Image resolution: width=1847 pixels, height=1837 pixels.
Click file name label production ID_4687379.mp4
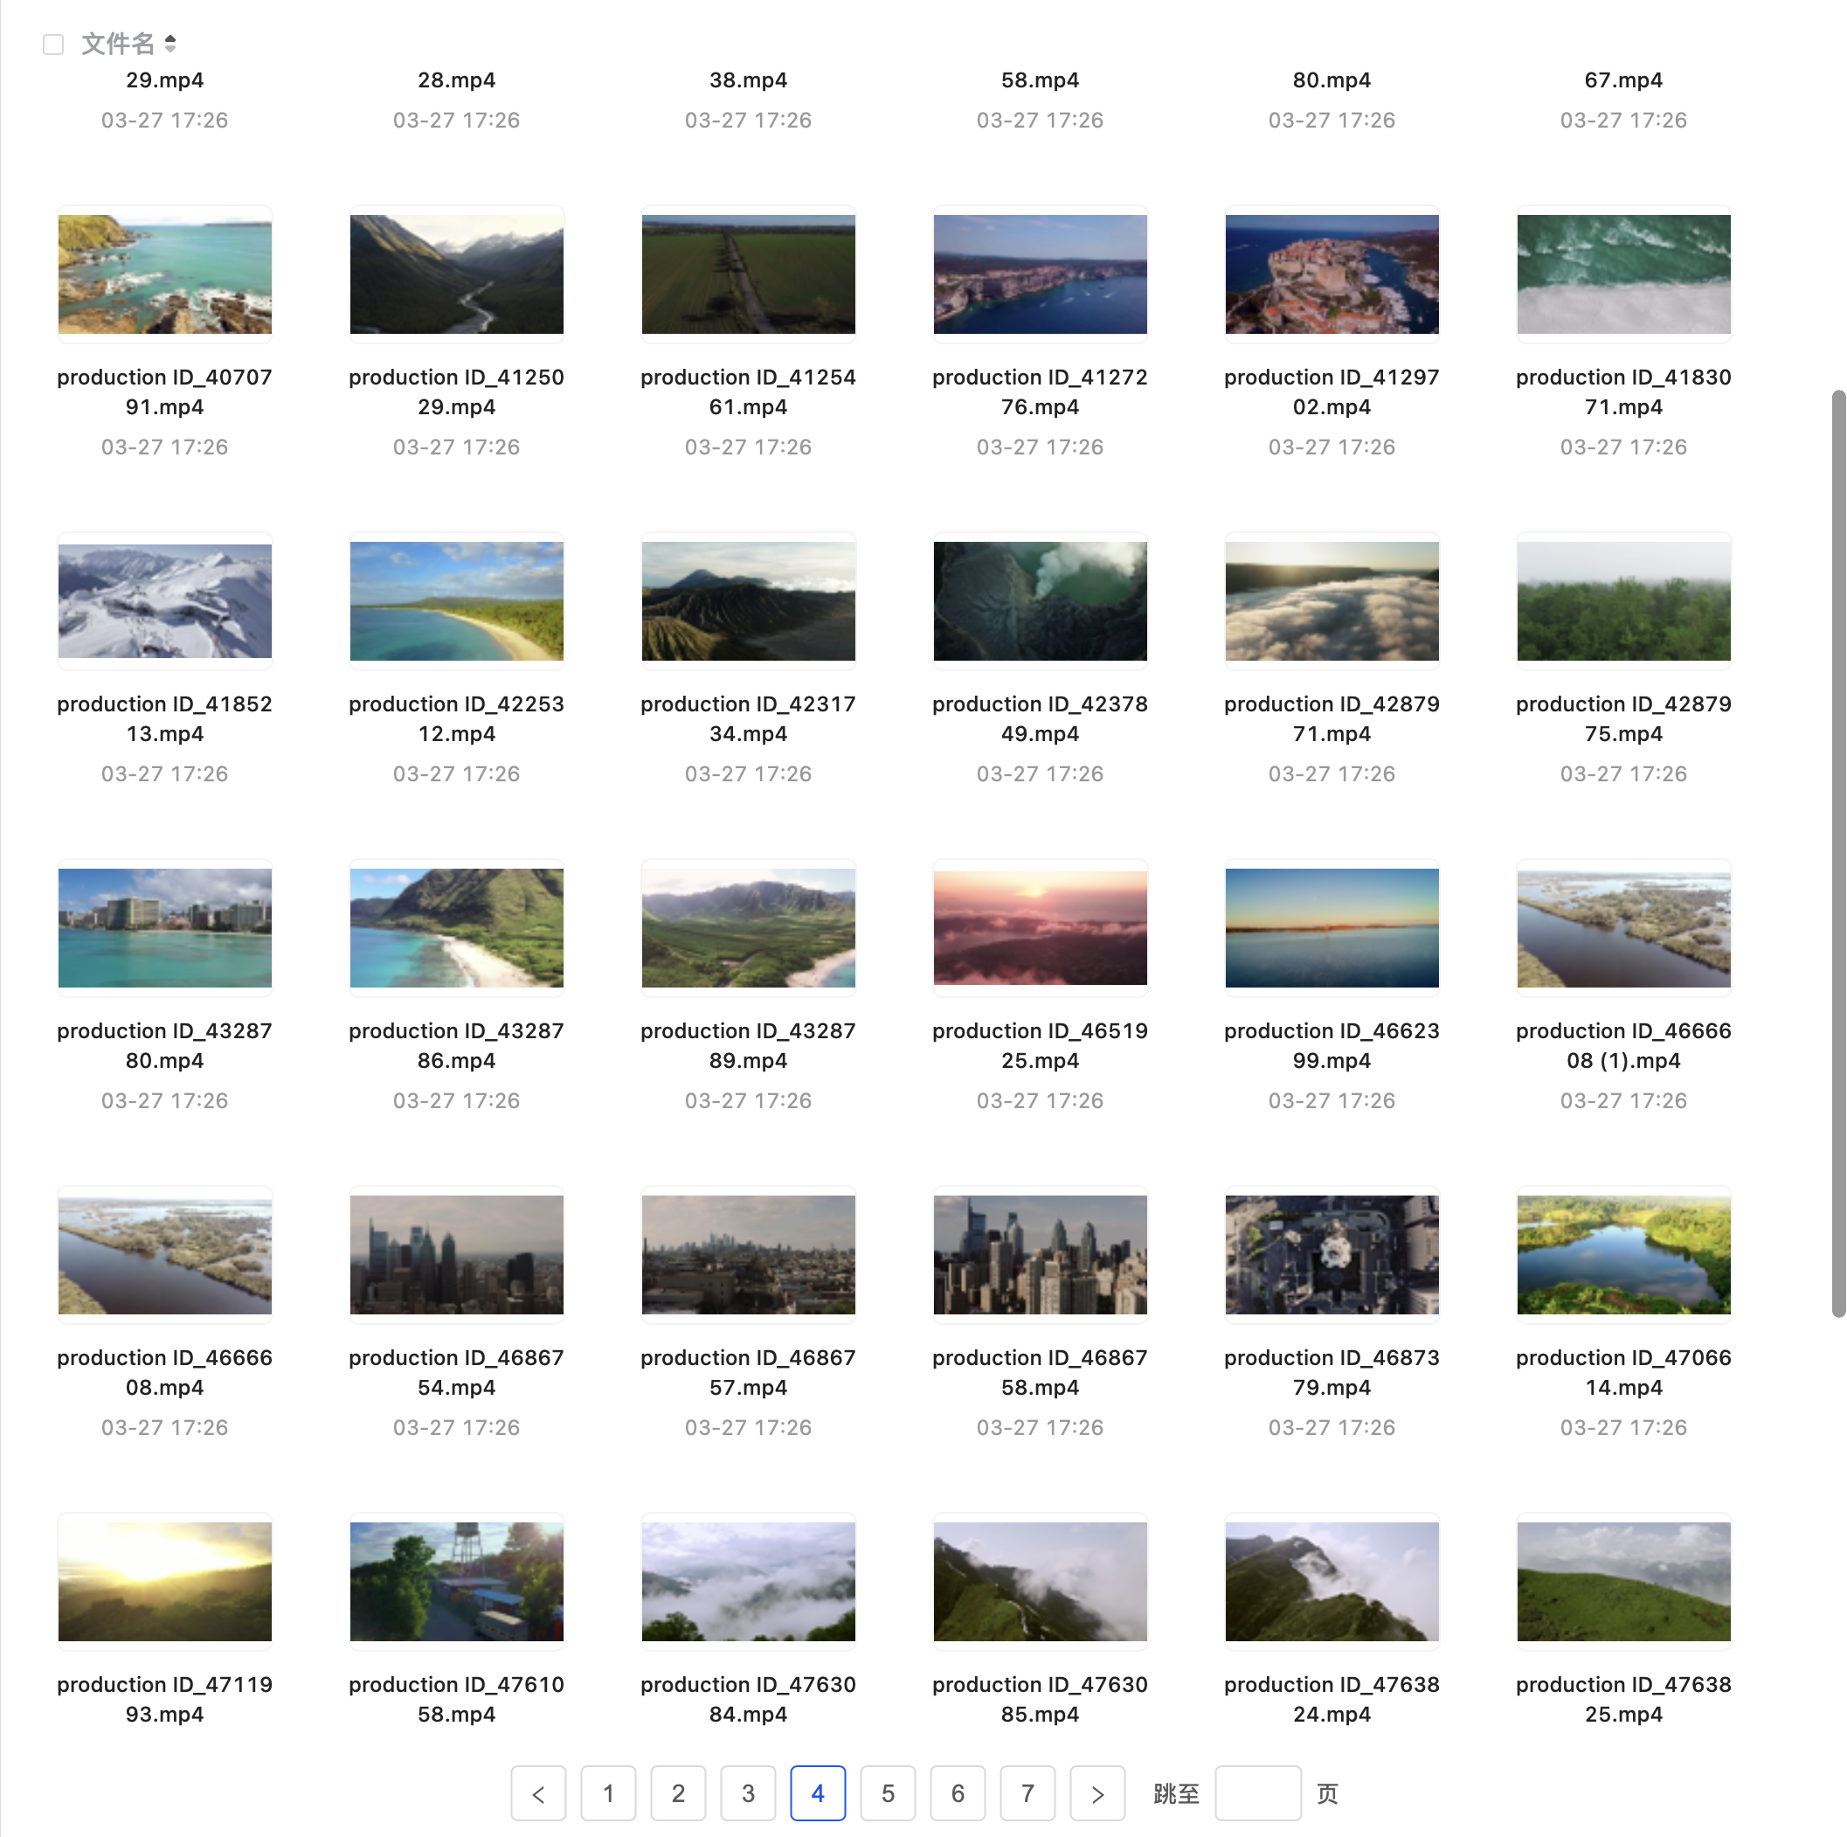[x=1332, y=1372]
